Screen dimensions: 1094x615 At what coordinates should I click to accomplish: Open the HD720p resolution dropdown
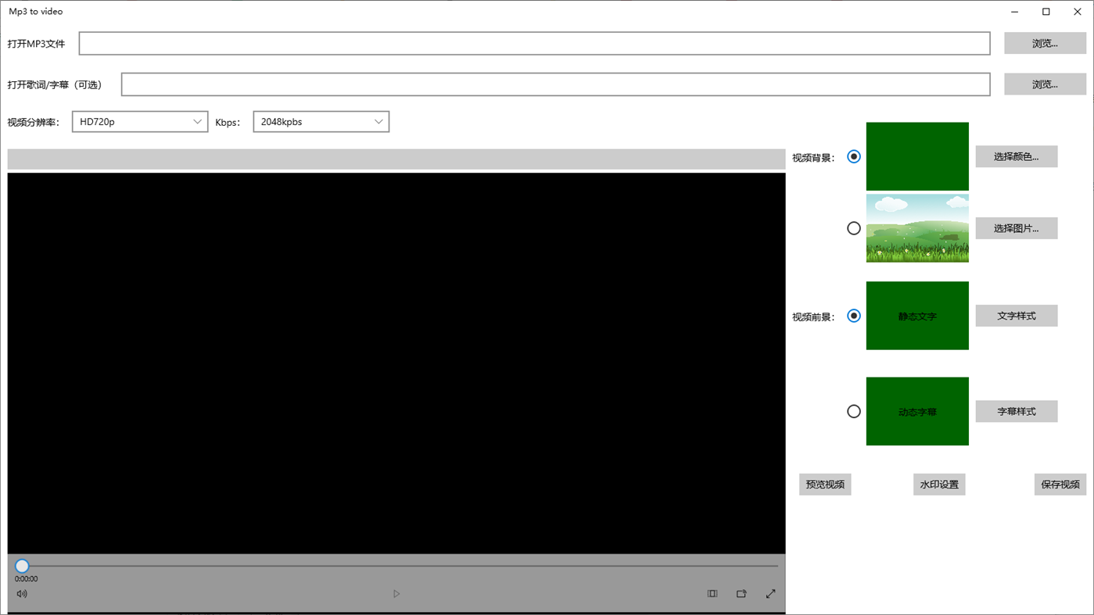tap(139, 121)
